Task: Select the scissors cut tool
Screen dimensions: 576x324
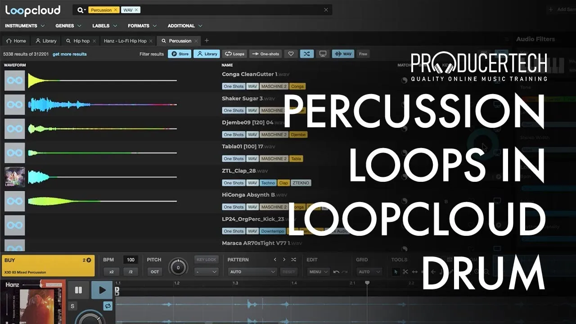Action: 405,272
